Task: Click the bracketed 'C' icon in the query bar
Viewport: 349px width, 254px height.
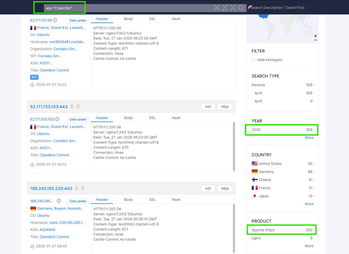Action: (x=233, y=8)
